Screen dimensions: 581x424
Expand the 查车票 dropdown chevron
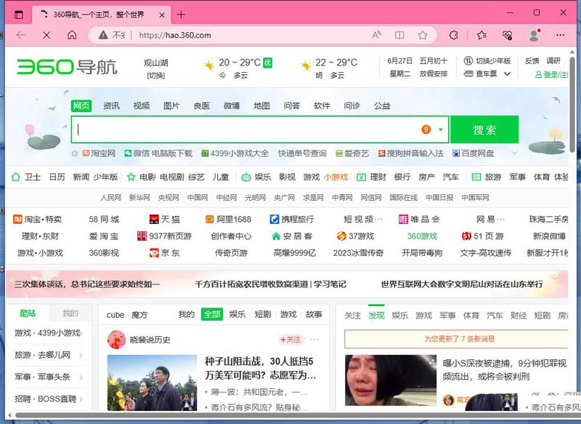coord(507,74)
